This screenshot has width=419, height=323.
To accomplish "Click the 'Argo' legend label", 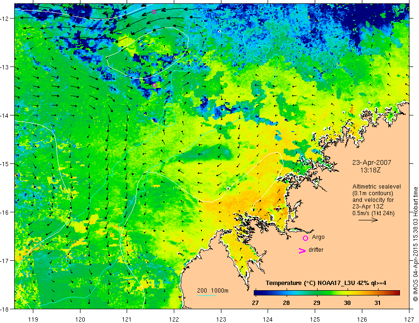I will tap(318, 237).
